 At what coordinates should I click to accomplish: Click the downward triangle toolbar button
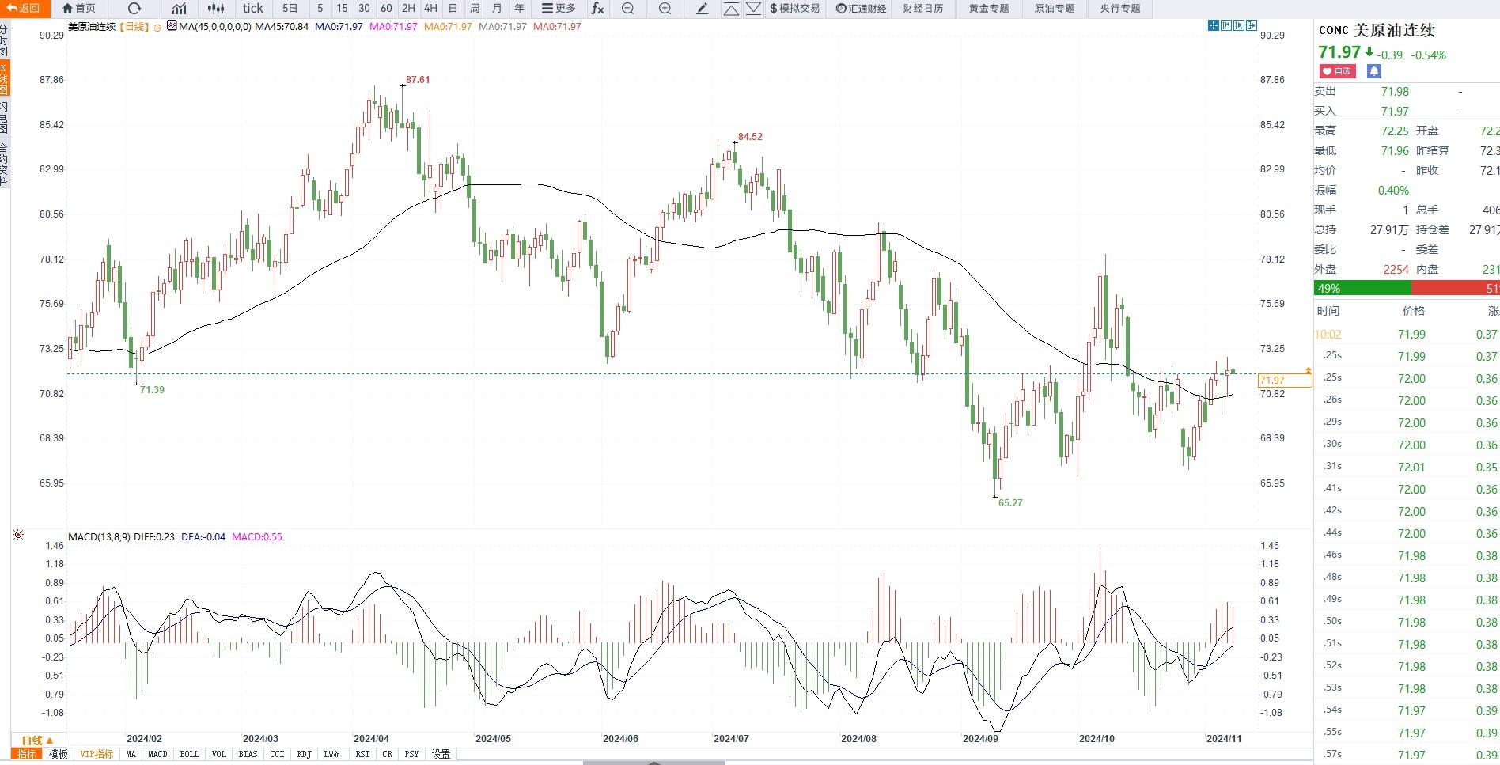pos(753,9)
